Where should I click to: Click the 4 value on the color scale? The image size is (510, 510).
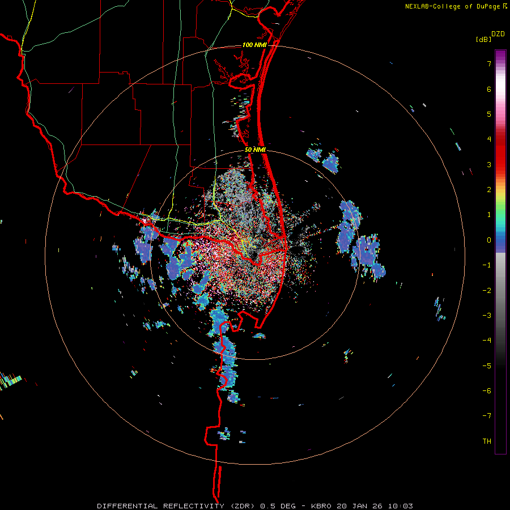pos(489,139)
